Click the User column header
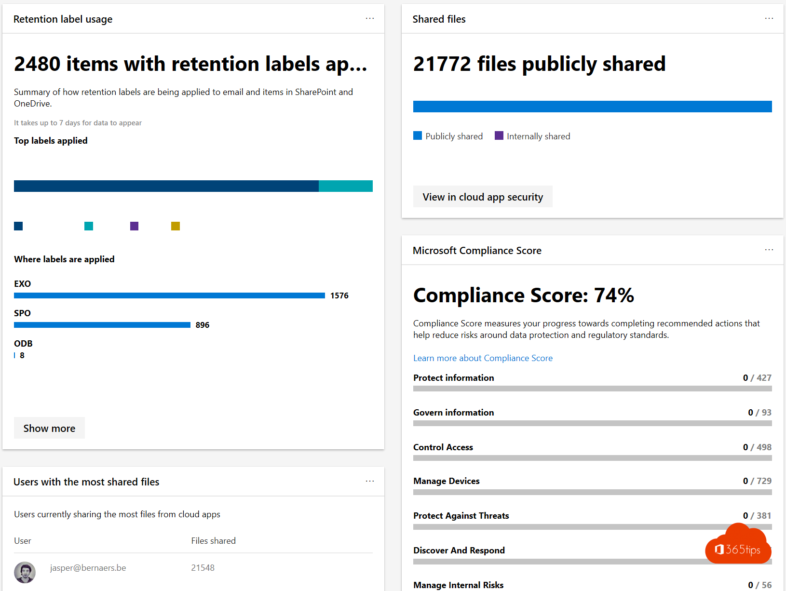The image size is (786, 591). [x=23, y=541]
